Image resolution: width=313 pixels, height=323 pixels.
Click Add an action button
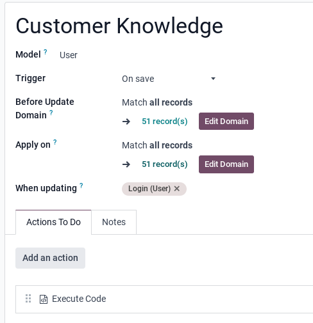pyautogui.click(x=50, y=258)
